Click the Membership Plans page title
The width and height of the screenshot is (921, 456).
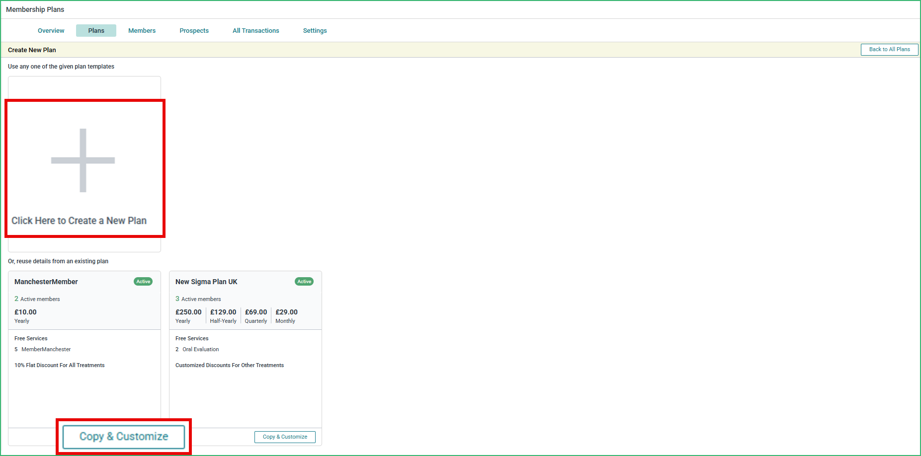pos(35,9)
